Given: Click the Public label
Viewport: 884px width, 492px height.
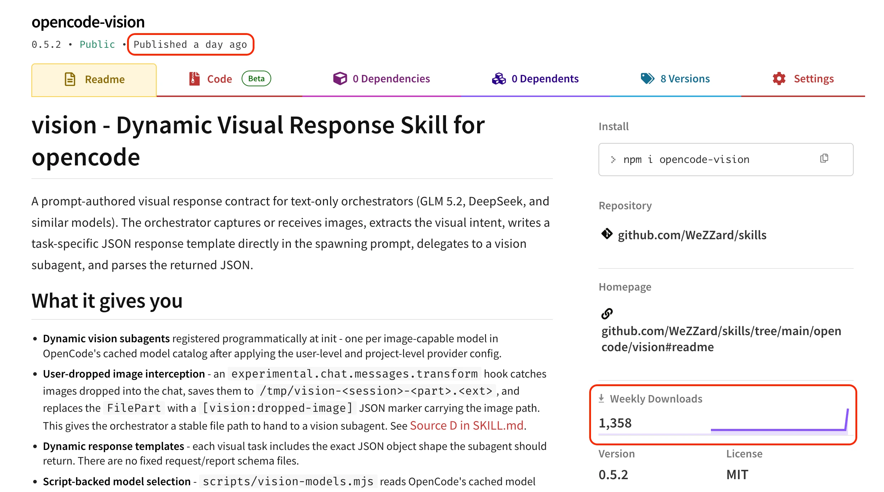Looking at the screenshot, I should 97,45.
